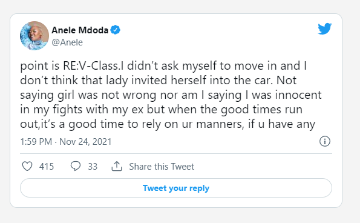Viewport: 360px width, 223px height.
Task: Open Anele Mdoda's profile picture
Action: (34, 36)
